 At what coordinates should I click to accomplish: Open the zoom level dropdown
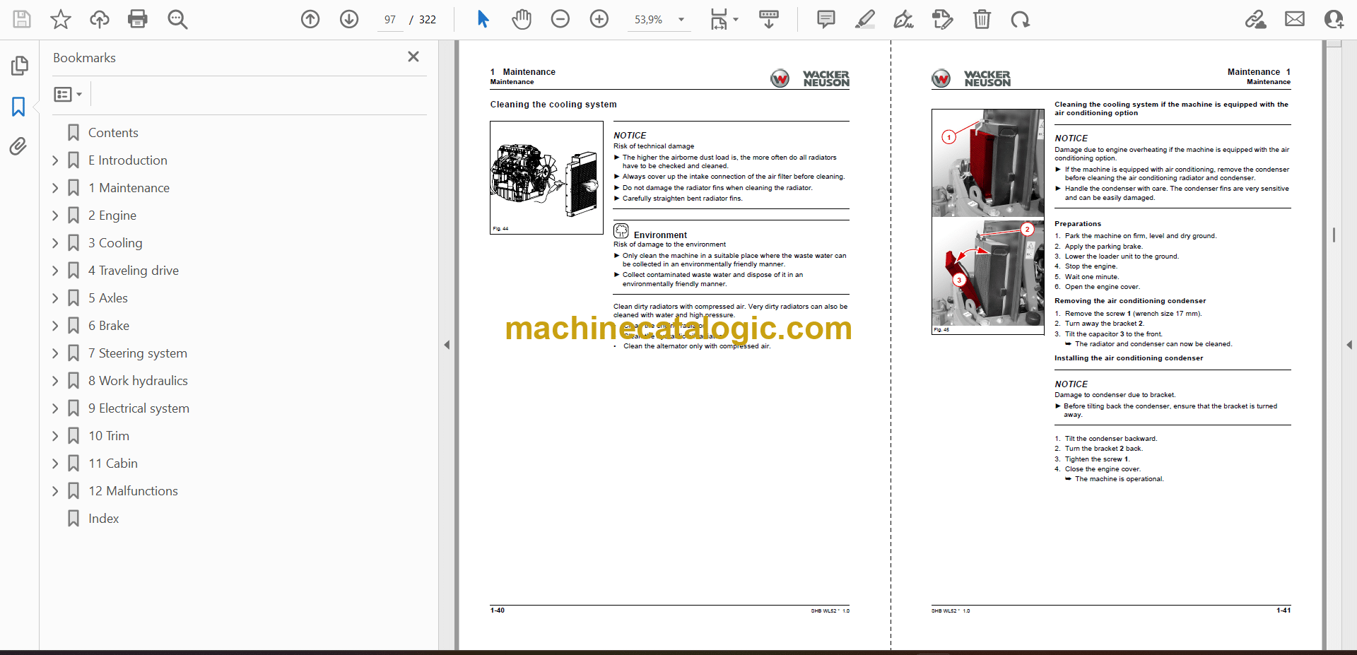coord(681,20)
